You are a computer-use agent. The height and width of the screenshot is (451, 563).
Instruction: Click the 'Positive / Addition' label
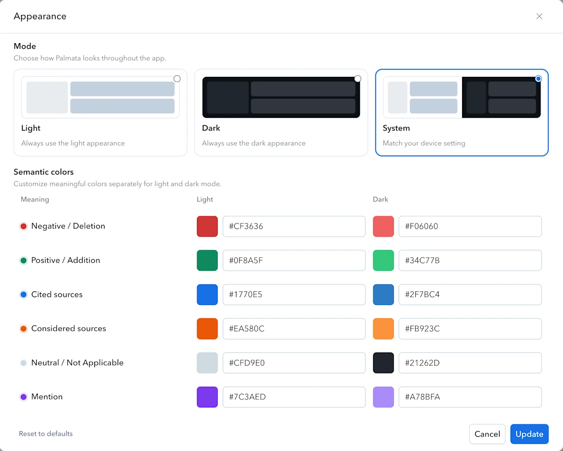pos(66,260)
